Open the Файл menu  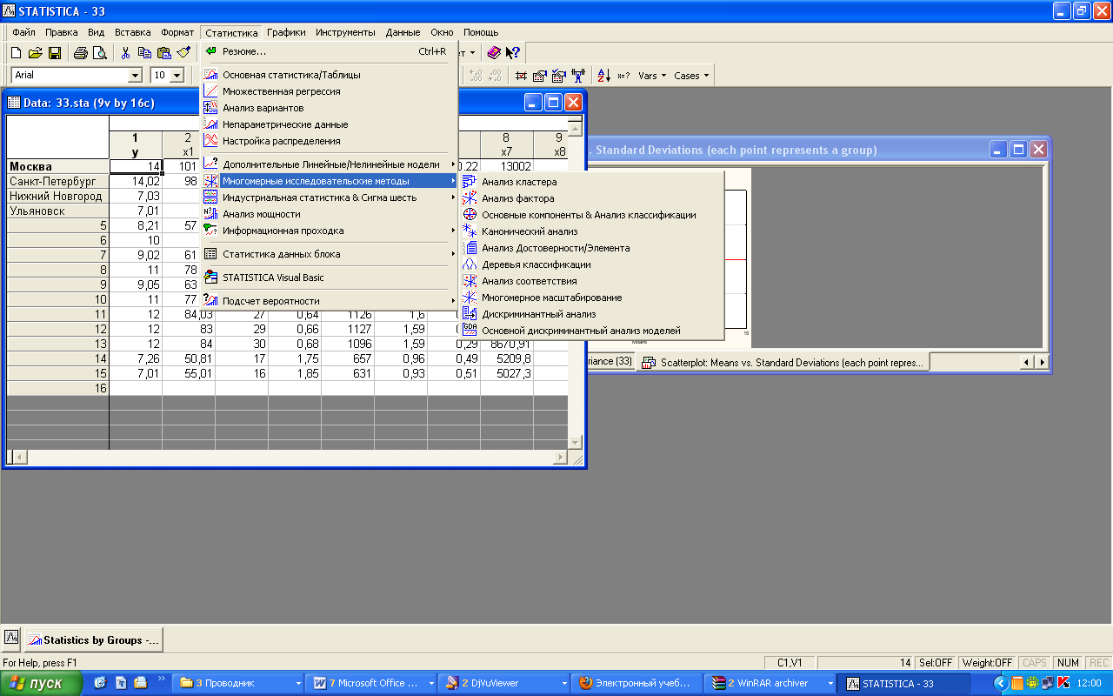(23, 32)
